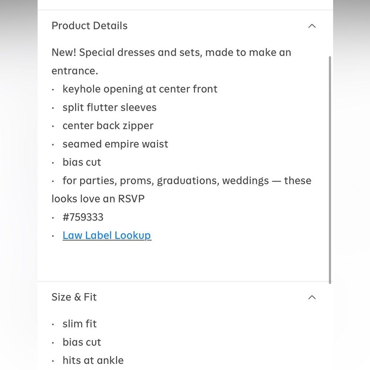The height and width of the screenshot is (370, 370).
Task: Click the seamed empire waist text
Action: [x=115, y=144]
